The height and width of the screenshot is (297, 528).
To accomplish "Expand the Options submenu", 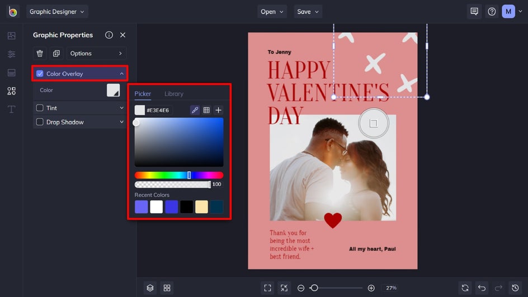I will pyautogui.click(x=96, y=54).
